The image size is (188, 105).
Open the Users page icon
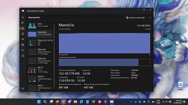pos(23,45)
